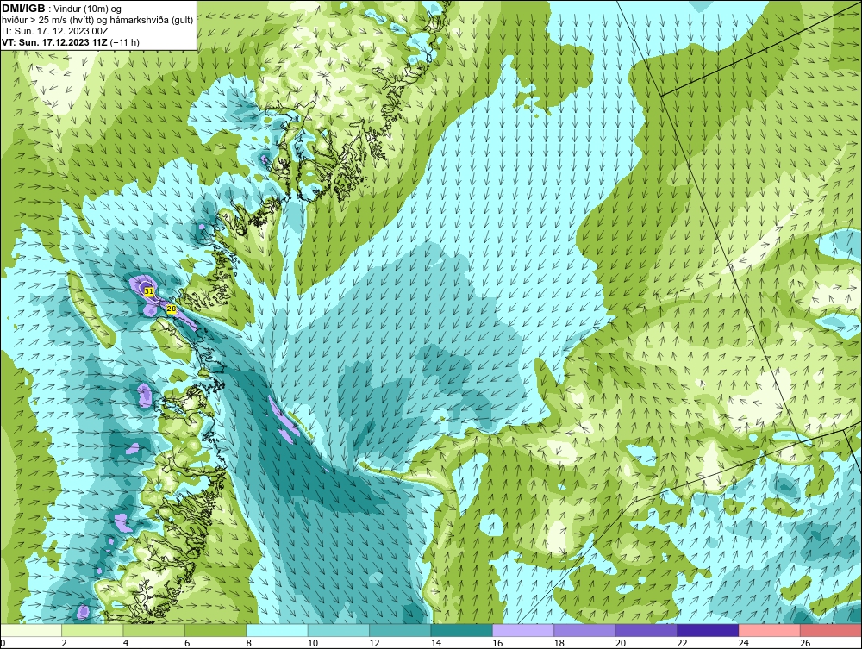
Task: Select the teal 12–14 m/s legend swatch
Action: click(x=400, y=630)
